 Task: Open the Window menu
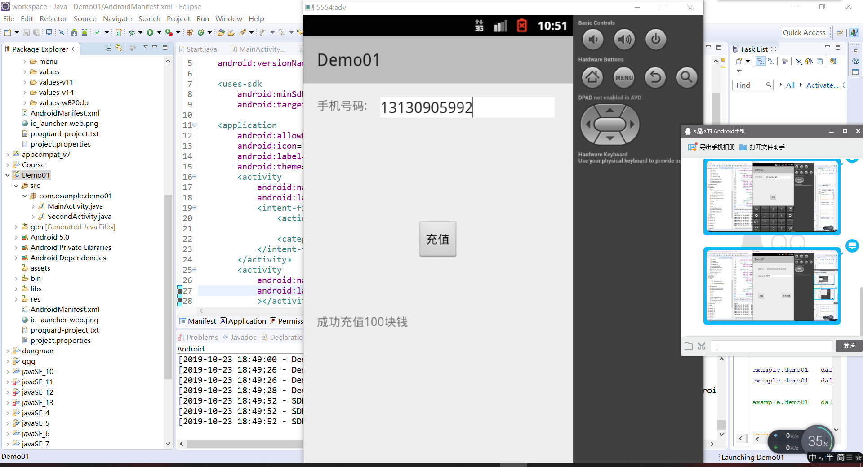point(228,18)
